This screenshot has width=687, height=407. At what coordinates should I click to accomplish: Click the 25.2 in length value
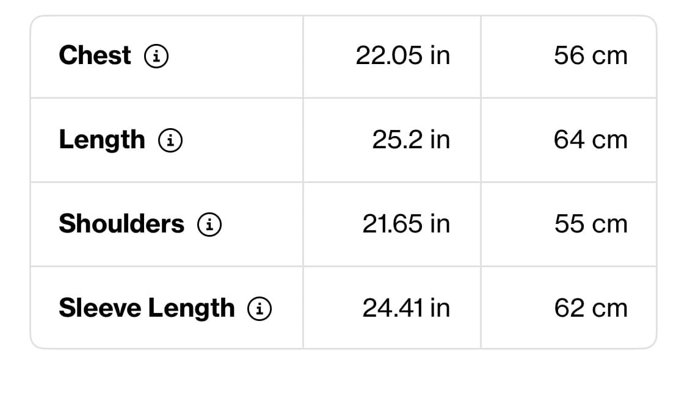(x=411, y=140)
